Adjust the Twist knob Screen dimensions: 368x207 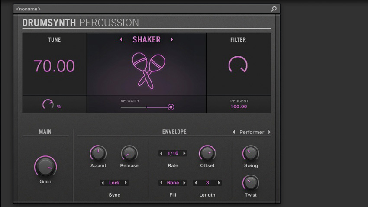[x=251, y=183]
